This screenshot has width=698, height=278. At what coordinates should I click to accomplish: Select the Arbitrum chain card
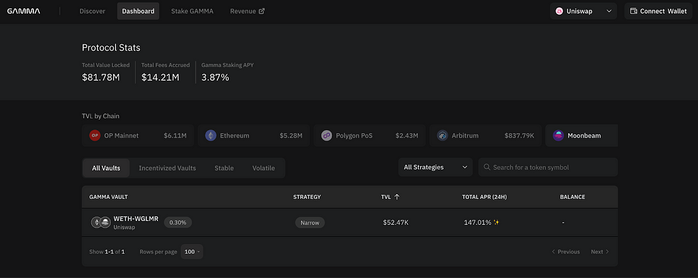point(486,135)
